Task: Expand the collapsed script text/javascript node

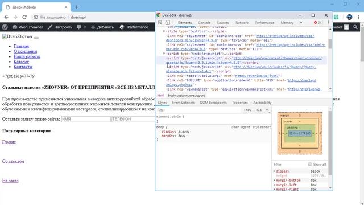Action: click(x=164, y=54)
